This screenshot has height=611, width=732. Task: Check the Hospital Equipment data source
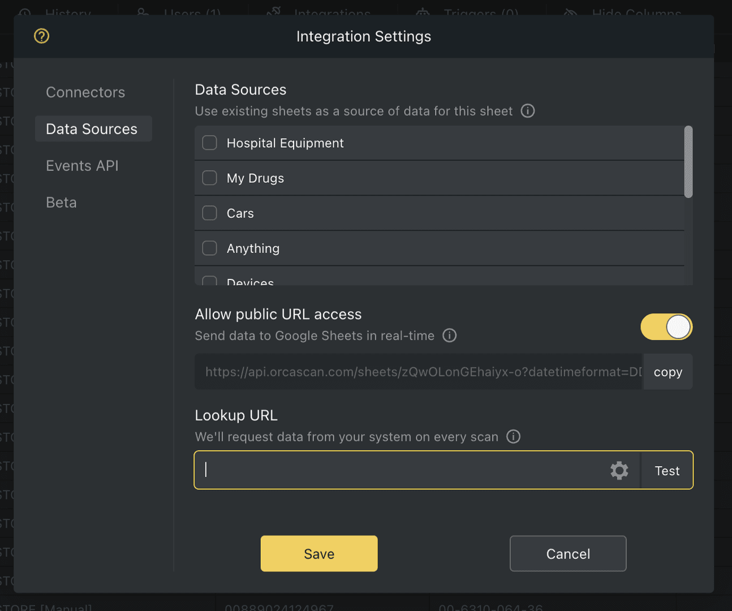pyautogui.click(x=209, y=143)
